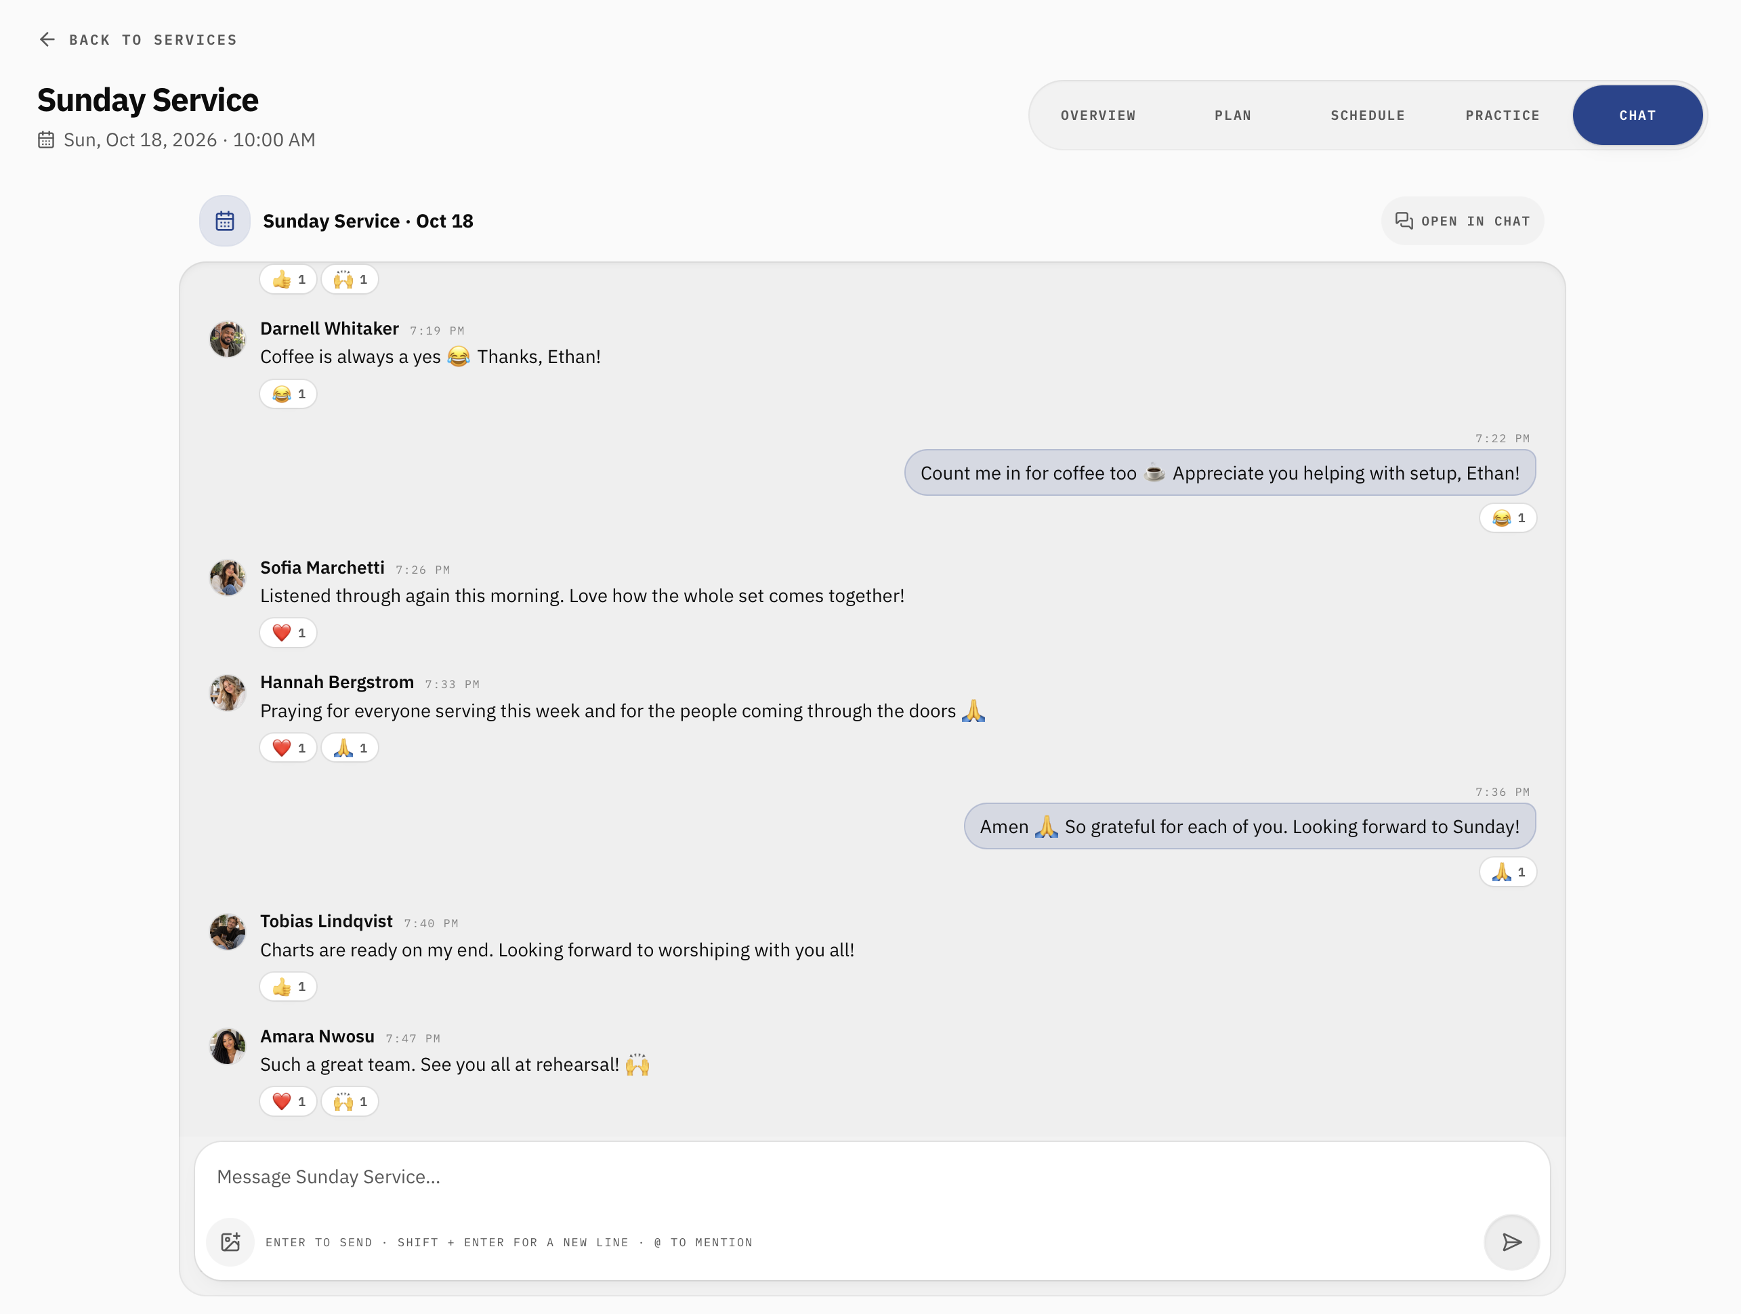The width and height of the screenshot is (1741, 1314).
Task: Click Darnell Whitaker's name
Action: [329, 329]
